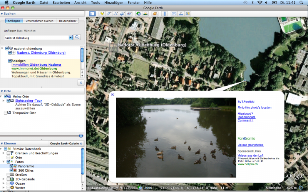The width and height of the screenshot is (308, 192).
Task: Open the Bearbeiten menu
Action: pyautogui.click(x=61, y=2)
